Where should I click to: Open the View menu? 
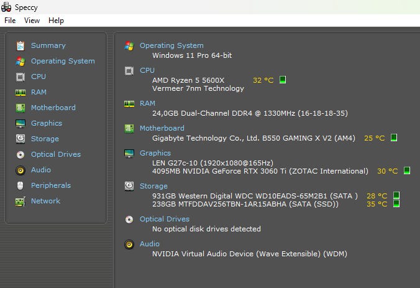[32, 21]
